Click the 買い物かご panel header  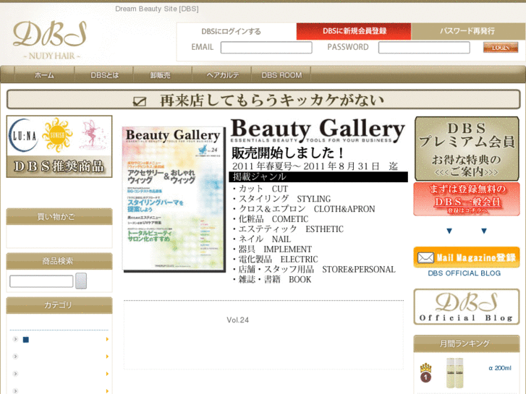coord(59,217)
